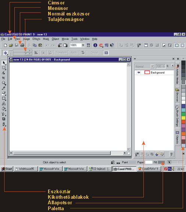This screenshot has height=212, width=186.
Task: Open the Normal merge mode dropdown
Action: (x=153, y=66)
